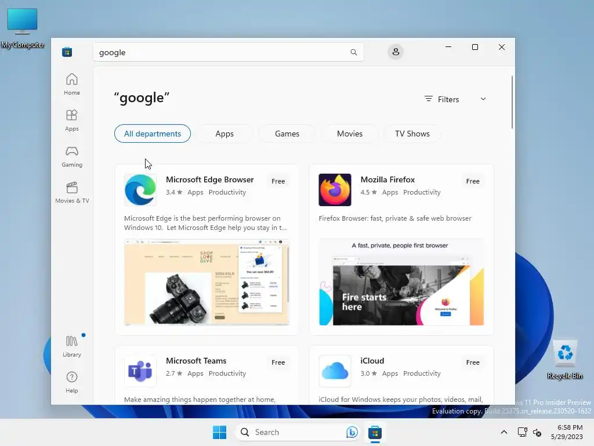Open the Windows Start menu
Viewport: 594px width, 446px height.
click(219, 432)
